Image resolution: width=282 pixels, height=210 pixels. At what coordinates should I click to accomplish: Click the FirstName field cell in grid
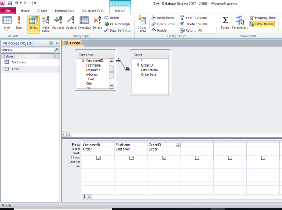pos(131,145)
